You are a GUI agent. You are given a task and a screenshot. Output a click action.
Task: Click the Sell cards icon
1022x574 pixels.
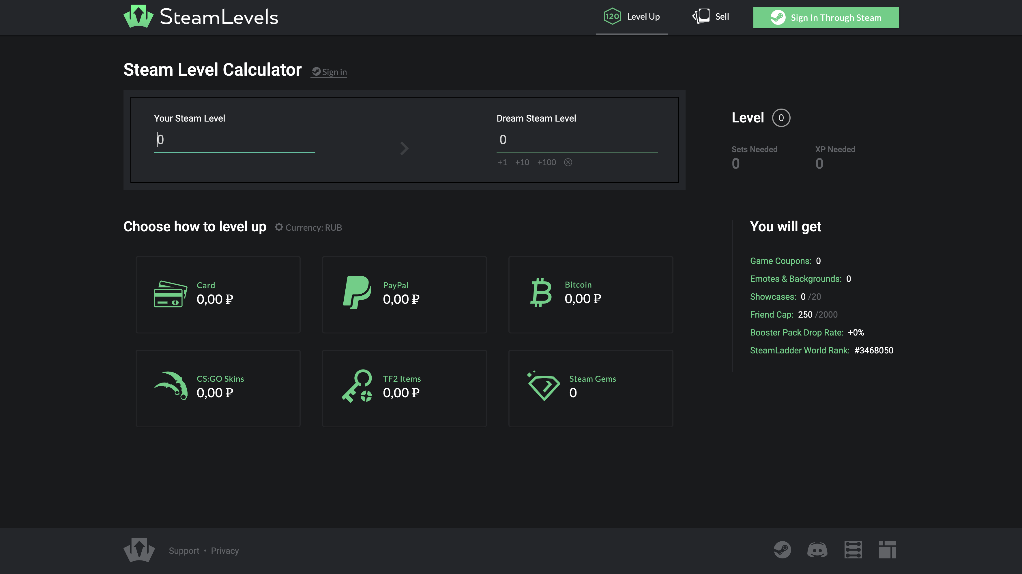coord(701,16)
